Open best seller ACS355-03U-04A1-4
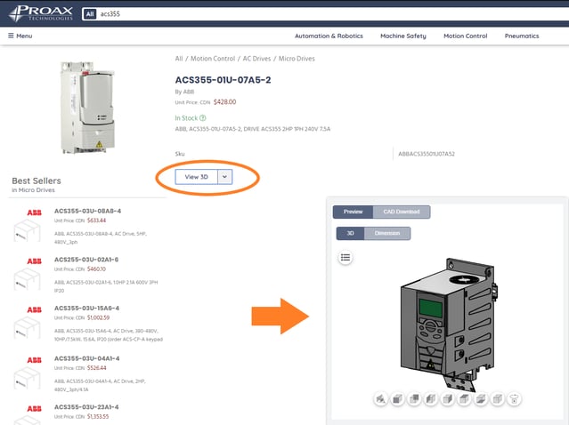Image resolution: width=569 pixels, height=425 pixels. (86, 358)
